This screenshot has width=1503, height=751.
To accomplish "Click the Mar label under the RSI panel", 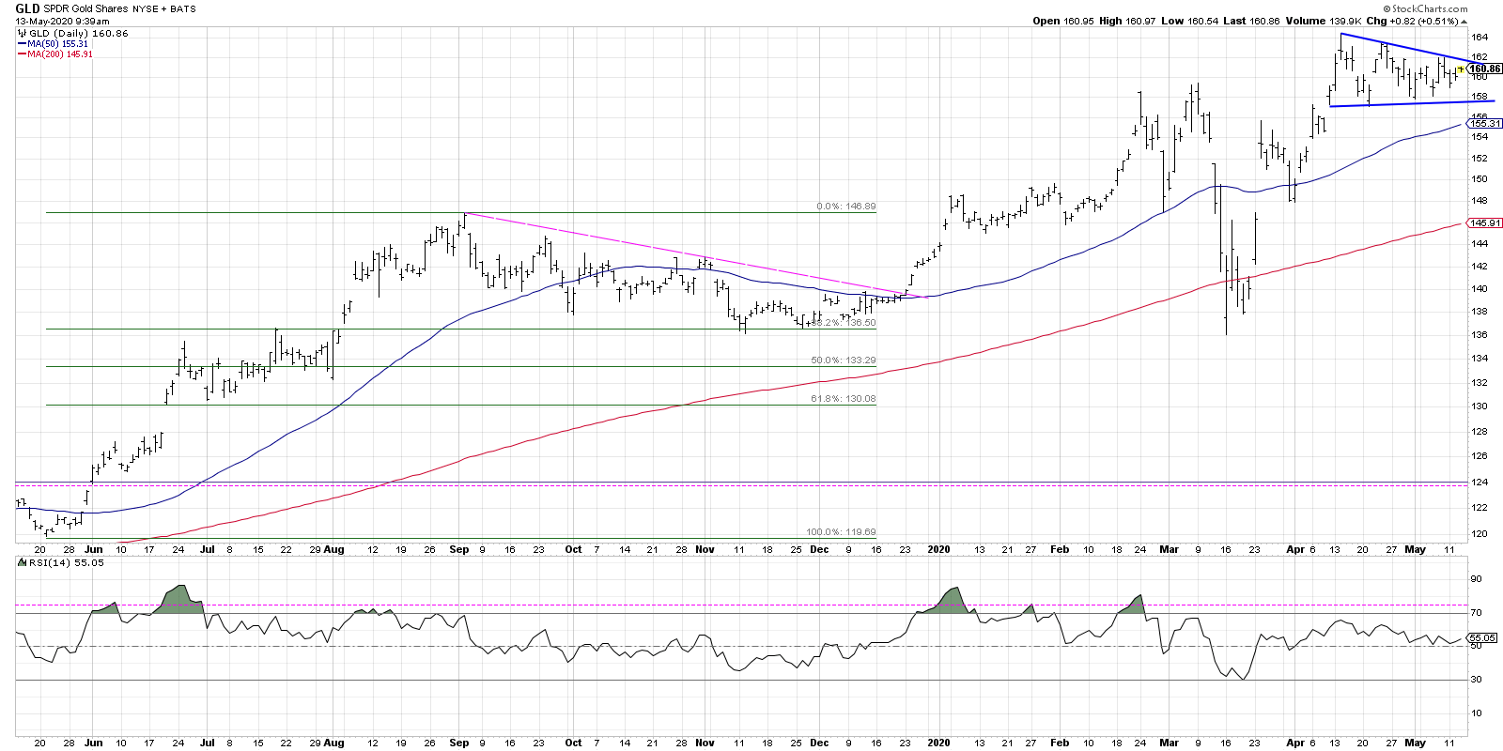I will tap(1169, 743).
